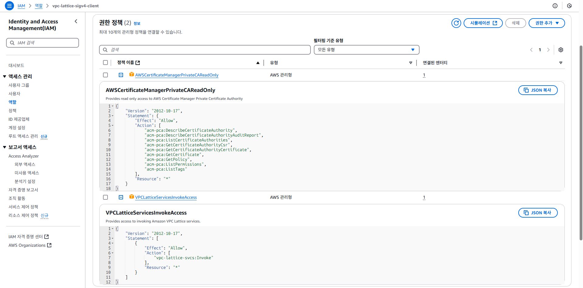Viewport: 583px width, 288px height.
Task: Copy JSON of VPCLatticeServicesInvokeAccess policy
Action: (538, 213)
